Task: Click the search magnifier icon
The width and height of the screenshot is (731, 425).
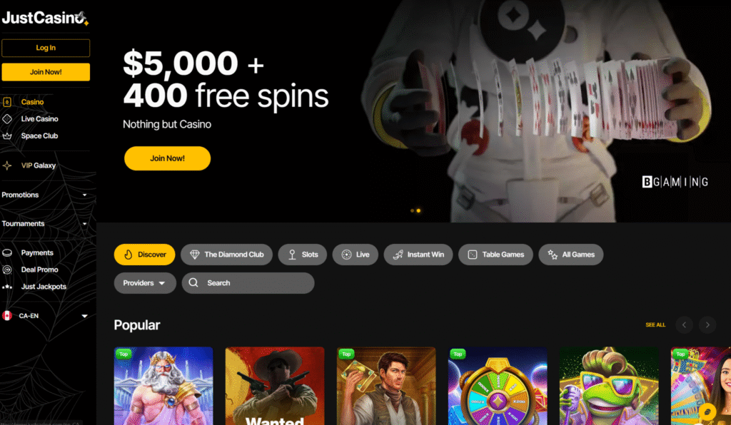Action: [193, 282]
